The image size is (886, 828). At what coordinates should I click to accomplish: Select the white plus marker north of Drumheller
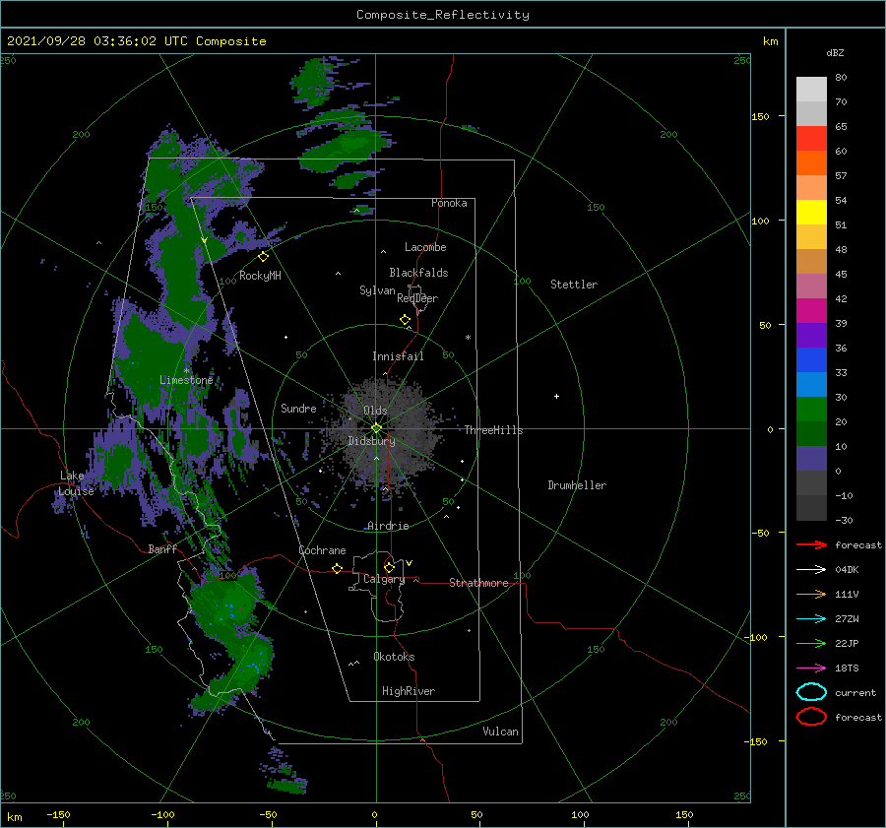556,396
